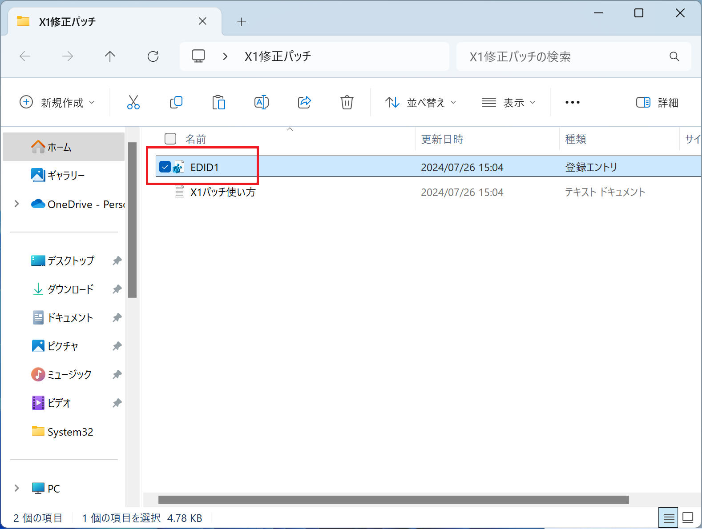Tick the select-all checkbox beside 名前
The height and width of the screenshot is (529, 702).
coord(170,139)
